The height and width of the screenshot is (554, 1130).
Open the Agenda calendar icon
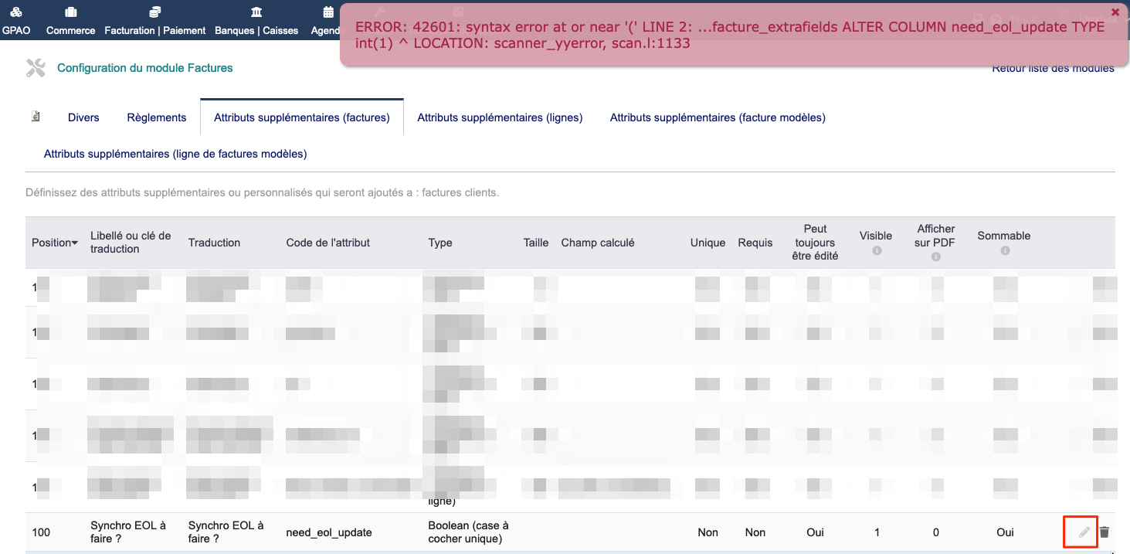[x=326, y=12]
